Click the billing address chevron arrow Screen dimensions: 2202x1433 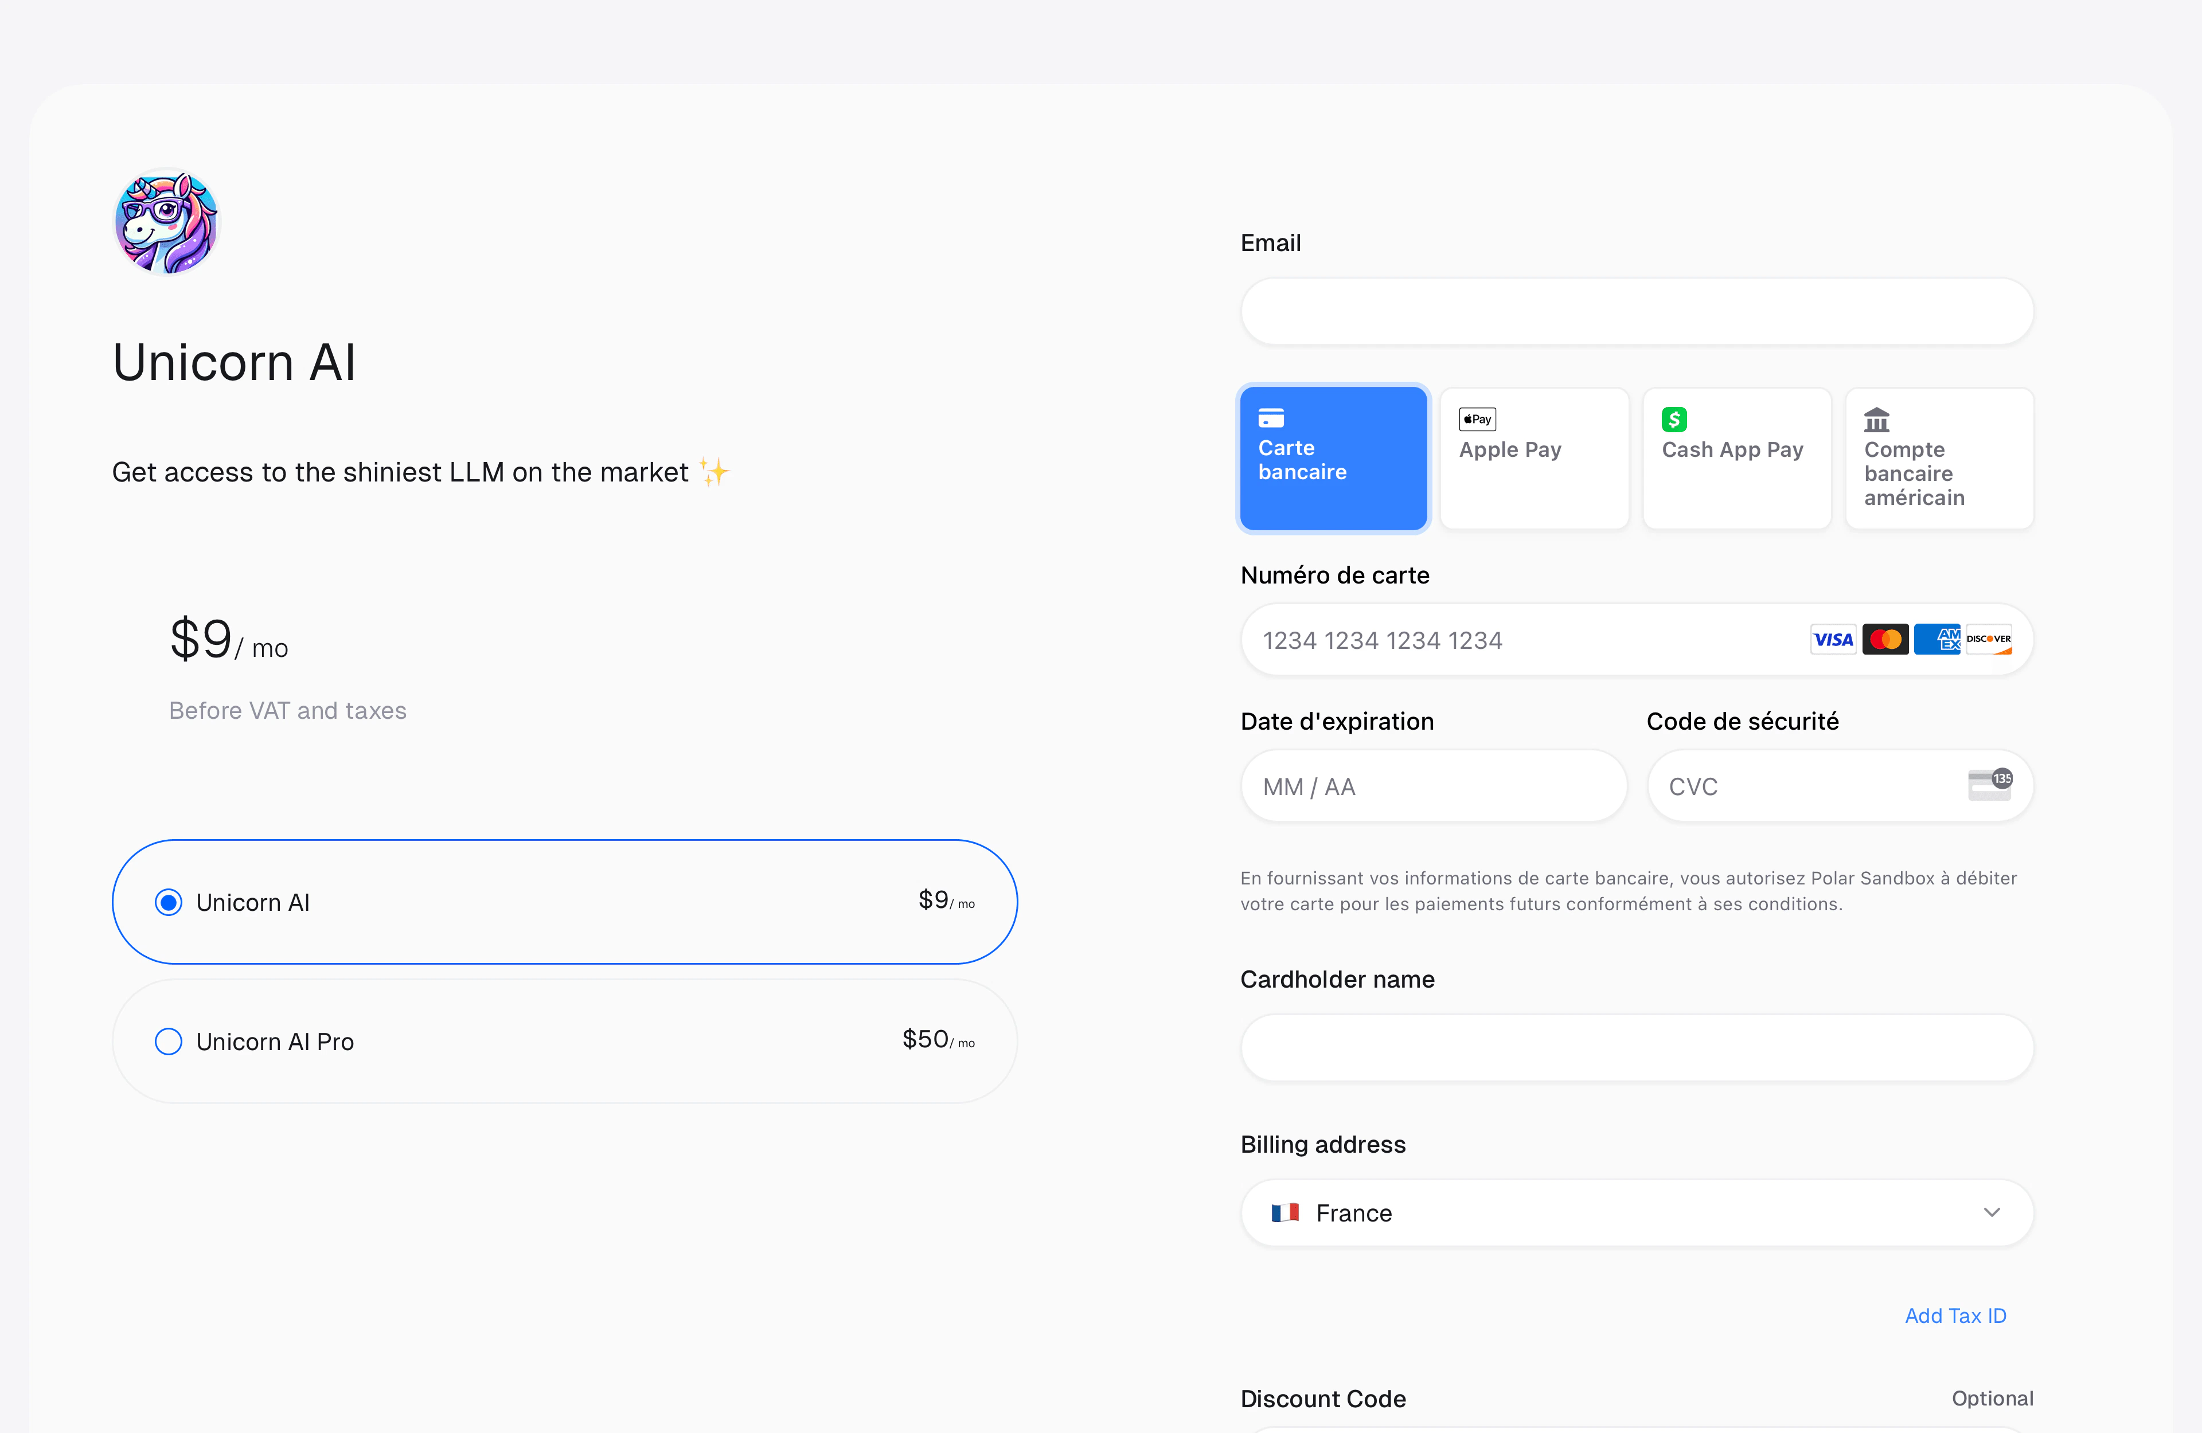[x=1991, y=1212]
